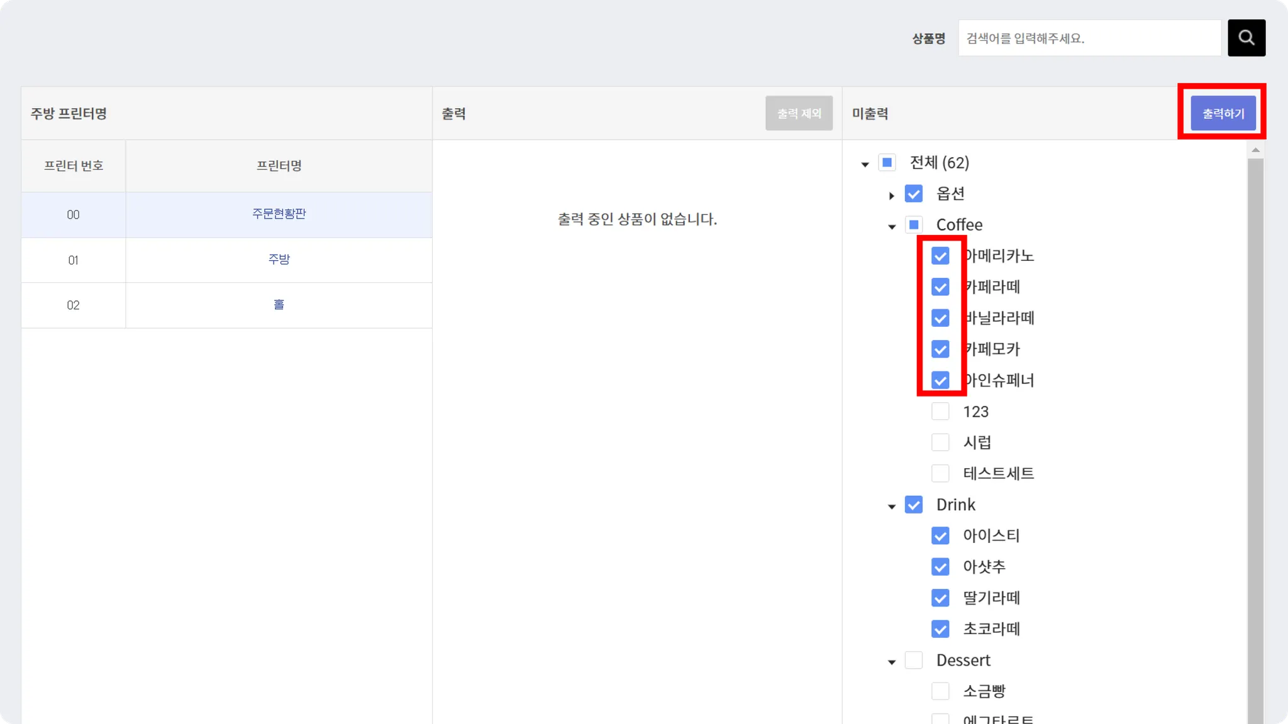The width and height of the screenshot is (1288, 724).
Task: Select the 홀 printer row
Action: pos(279,305)
